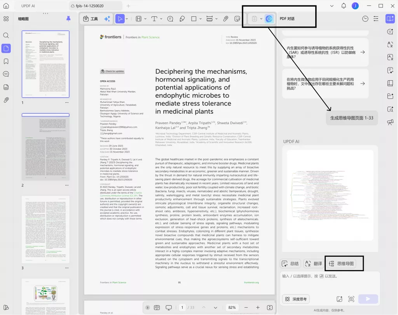Open the sticker tool
The image size is (398, 315).
click(237, 19)
